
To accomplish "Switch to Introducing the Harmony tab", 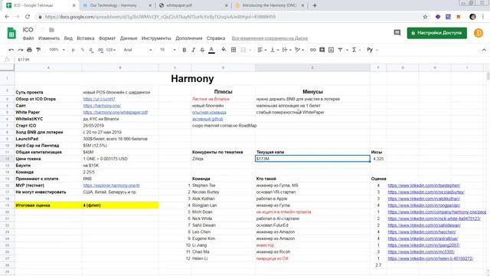I will pos(269,5).
